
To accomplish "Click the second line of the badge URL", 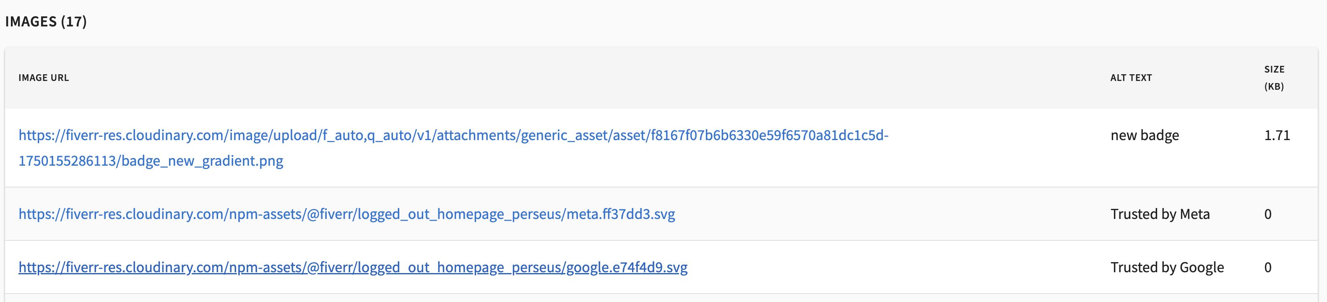I will [x=151, y=161].
